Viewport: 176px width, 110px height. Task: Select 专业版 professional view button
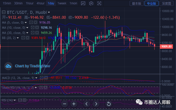(152, 4)
